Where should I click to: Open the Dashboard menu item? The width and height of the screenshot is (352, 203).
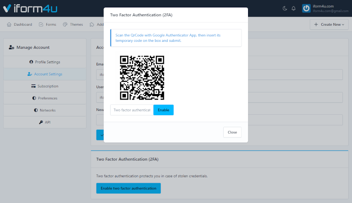tap(19, 24)
